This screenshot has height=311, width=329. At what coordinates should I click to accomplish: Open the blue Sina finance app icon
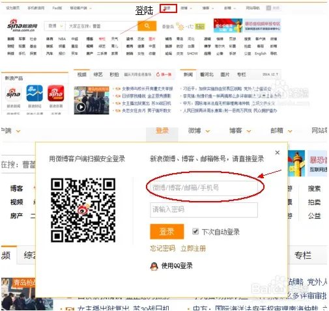click(x=35, y=93)
